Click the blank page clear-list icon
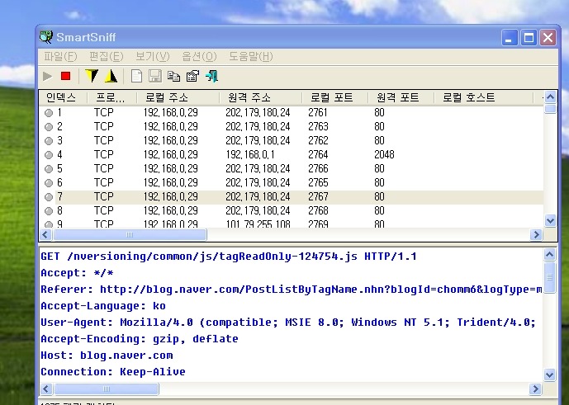 coord(136,77)
